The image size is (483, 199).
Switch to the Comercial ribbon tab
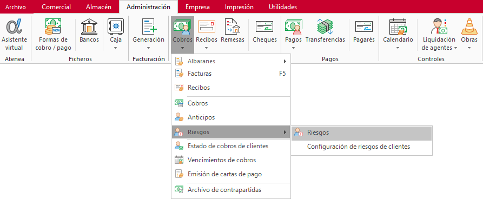pos(56,7)
